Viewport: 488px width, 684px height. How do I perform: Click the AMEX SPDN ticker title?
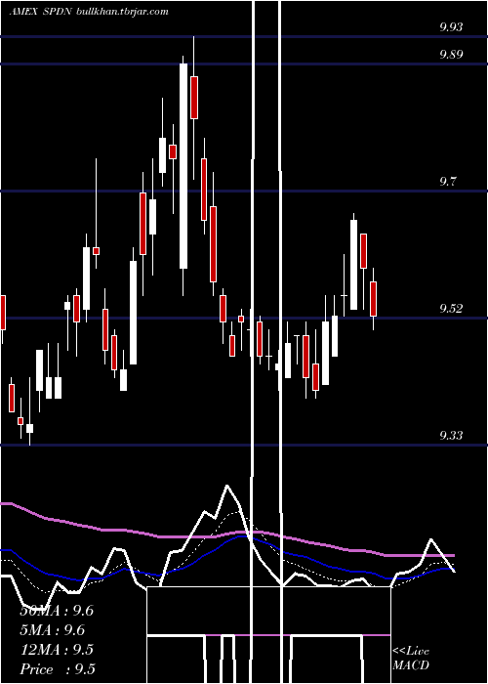pyautogui.click(x=41, y=12)
